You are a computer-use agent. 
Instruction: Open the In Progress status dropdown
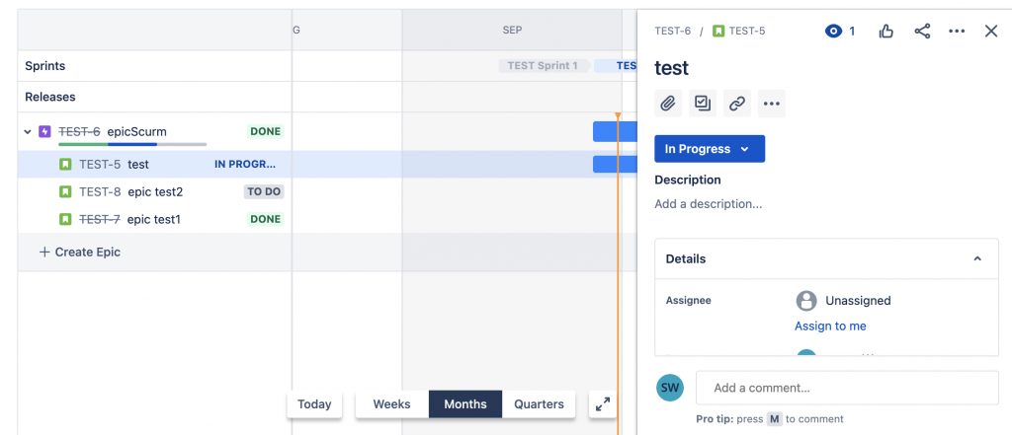pos(710,149)
